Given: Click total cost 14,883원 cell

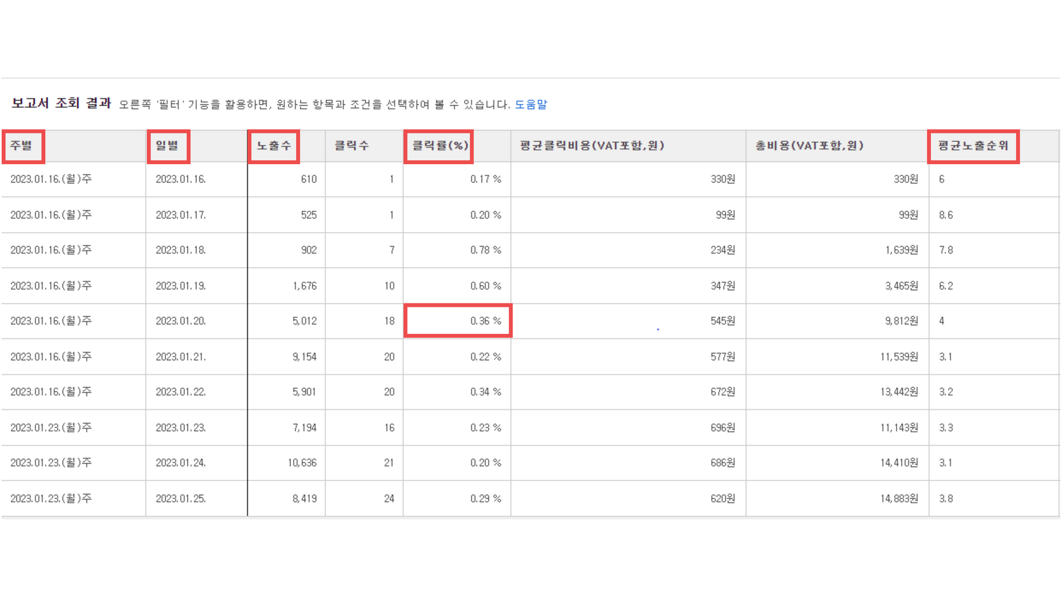Looking at the screenshot, I should click(x=899, y=499).
